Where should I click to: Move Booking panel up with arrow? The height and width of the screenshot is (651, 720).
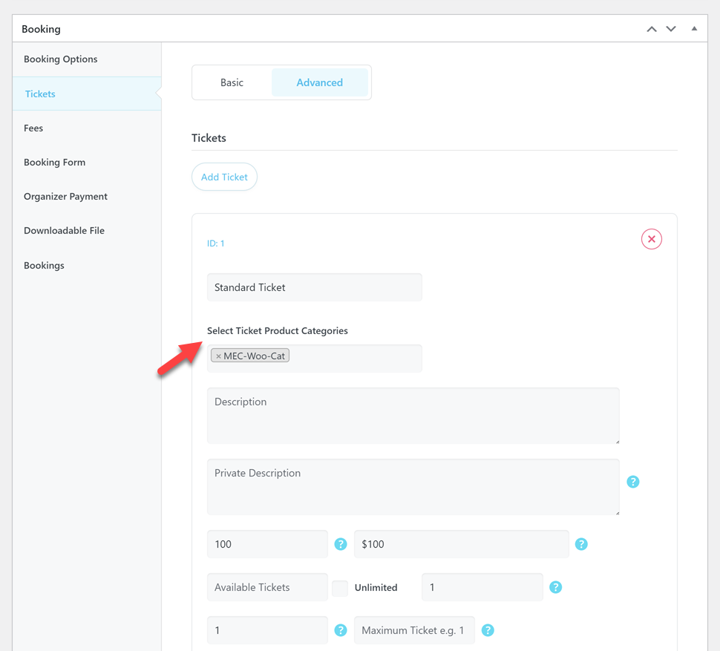(652, 29)
